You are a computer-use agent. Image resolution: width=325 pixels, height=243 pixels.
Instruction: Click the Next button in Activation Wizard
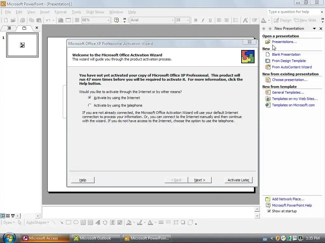click(x=200, y=180)
